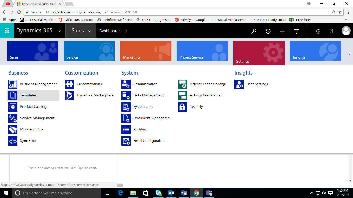Bookmark this page with the star icon
This screenshot has height=198, width=353.
pos(340,12)
